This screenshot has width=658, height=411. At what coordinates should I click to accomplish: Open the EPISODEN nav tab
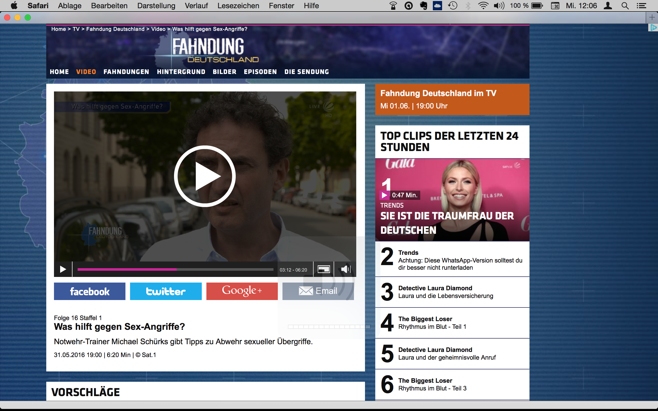pos(260,72)
